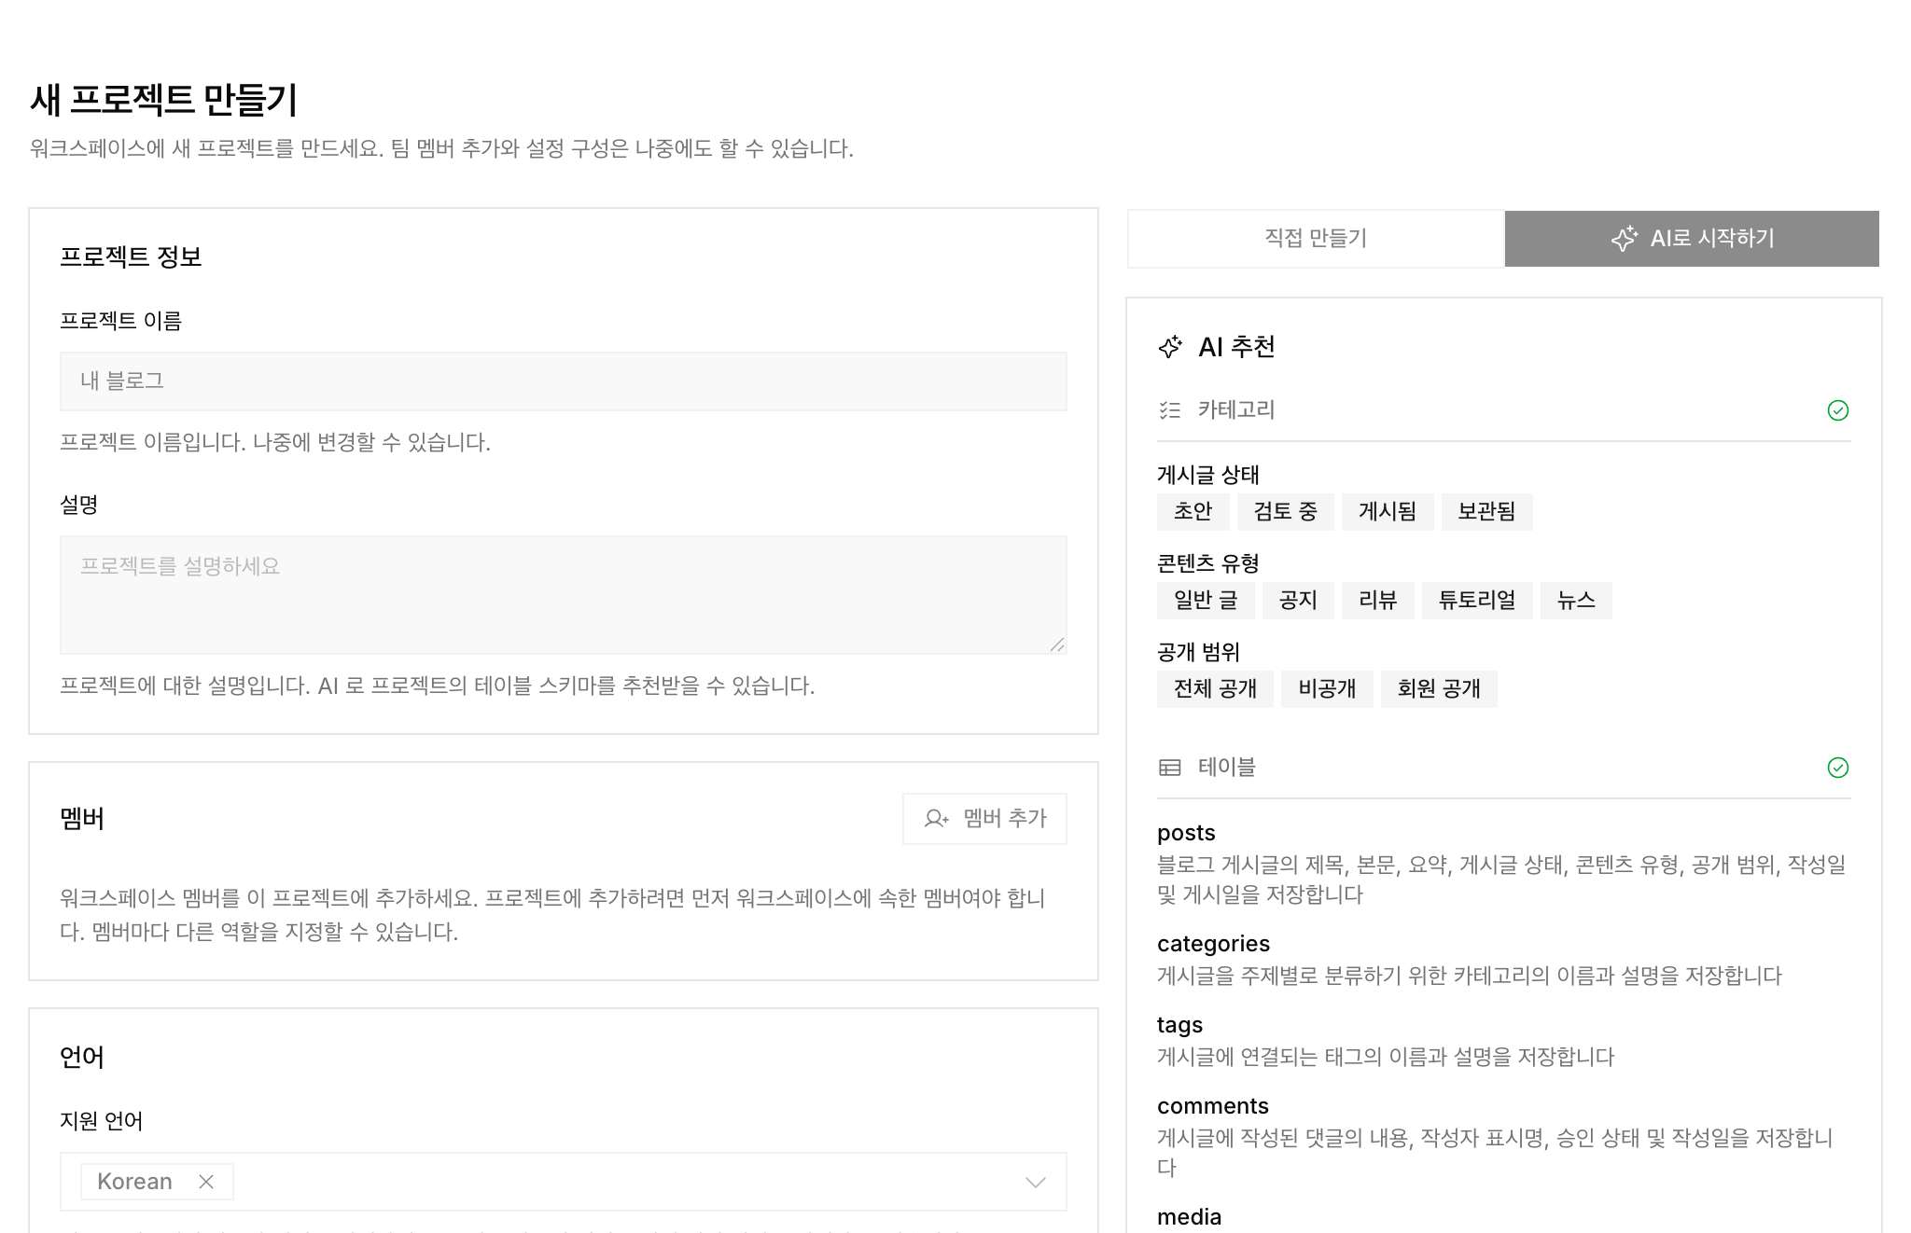Remove the Korean language tag
This screenshot has height=1233, width=1911.
[x=206, y=1182]
